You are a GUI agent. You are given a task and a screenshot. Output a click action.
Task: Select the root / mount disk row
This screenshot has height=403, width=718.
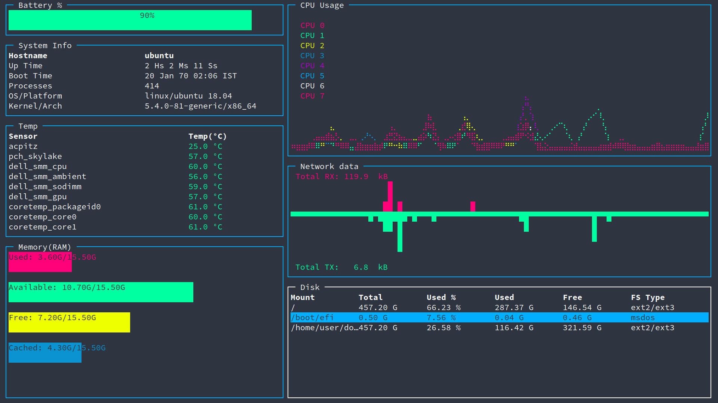[x=499, y=307]
